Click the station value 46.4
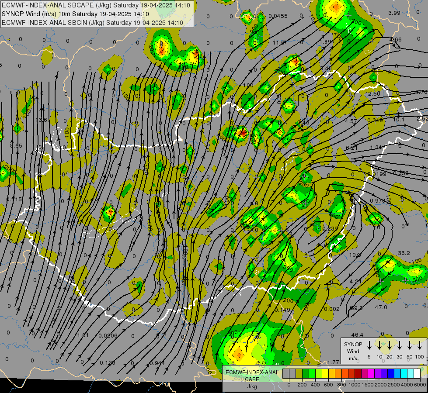 point(357,334)
